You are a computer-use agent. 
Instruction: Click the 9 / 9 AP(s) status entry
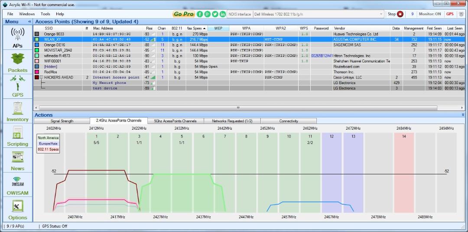click(x=16, y=226)
